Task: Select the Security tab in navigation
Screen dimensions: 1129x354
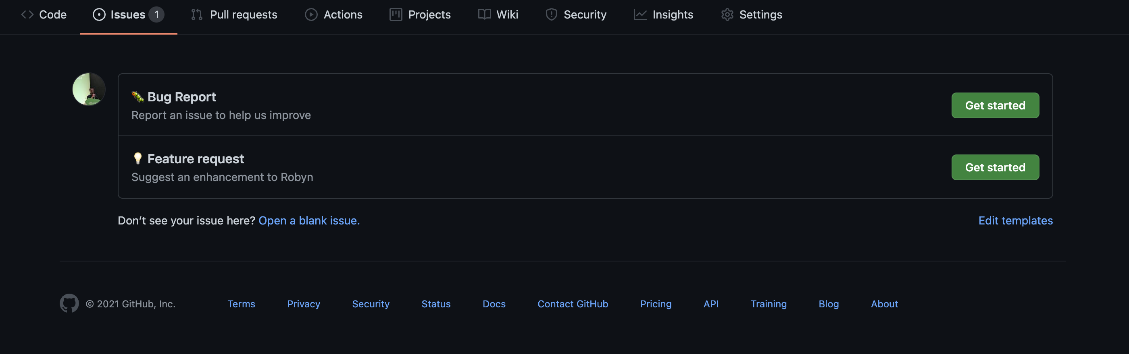Action: (576, 14)
